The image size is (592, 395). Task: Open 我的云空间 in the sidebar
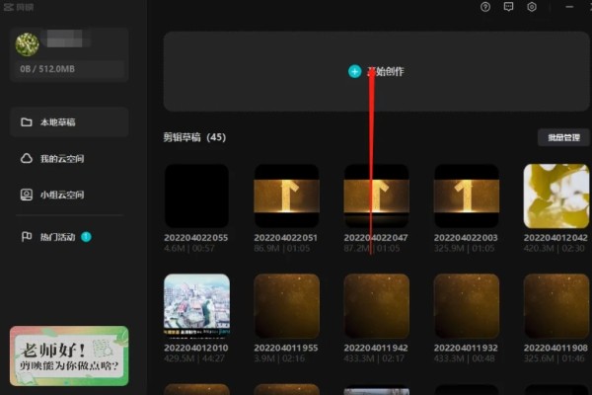tap(69, 158)
